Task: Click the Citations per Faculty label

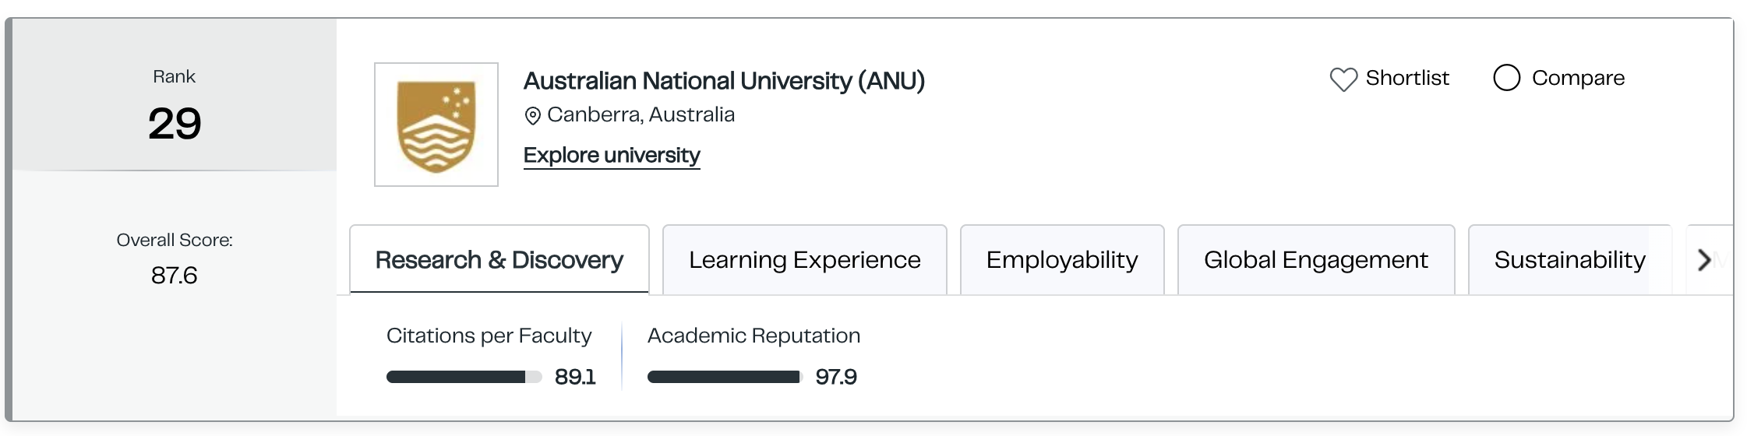Action: pos(489,336)
